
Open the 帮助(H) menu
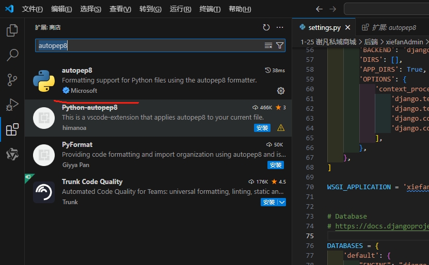pos(240,9)
